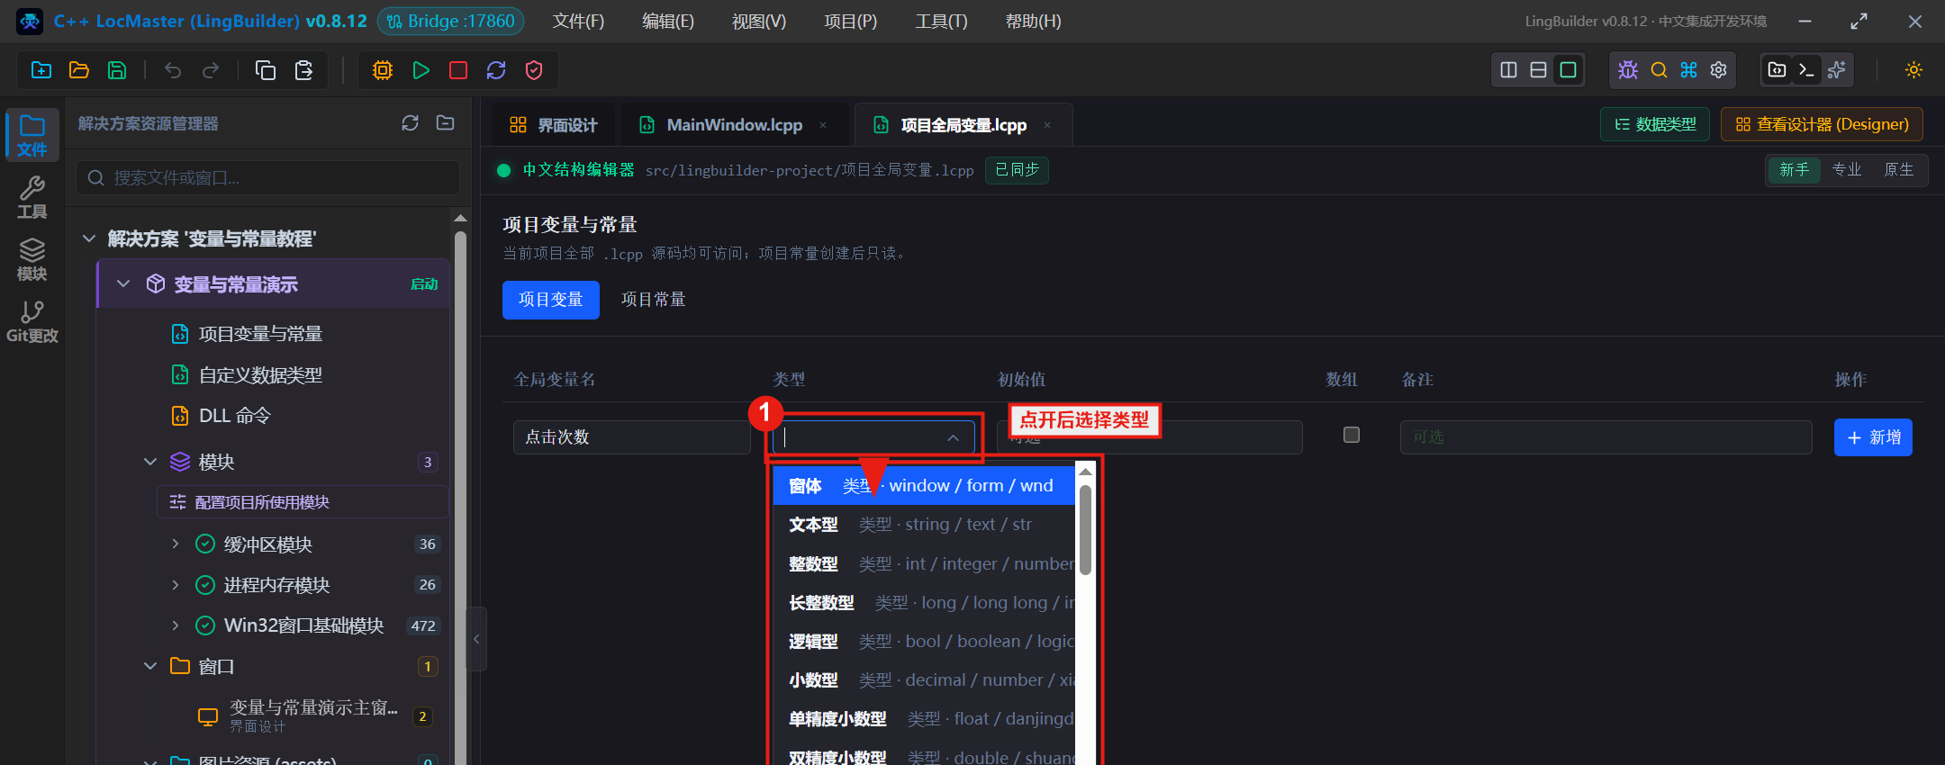Screen dimensions: 1945x765
Task: Click the sparkles AI assistant icon
Action: (x=1837, y=70)
